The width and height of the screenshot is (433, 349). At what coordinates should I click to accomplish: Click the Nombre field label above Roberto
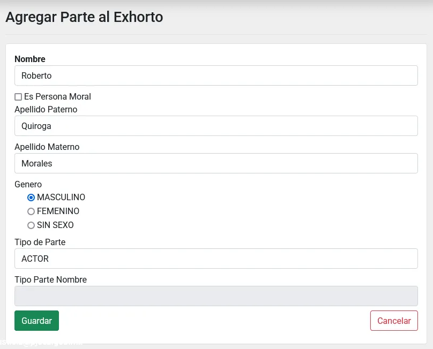(x=29, y=59)
